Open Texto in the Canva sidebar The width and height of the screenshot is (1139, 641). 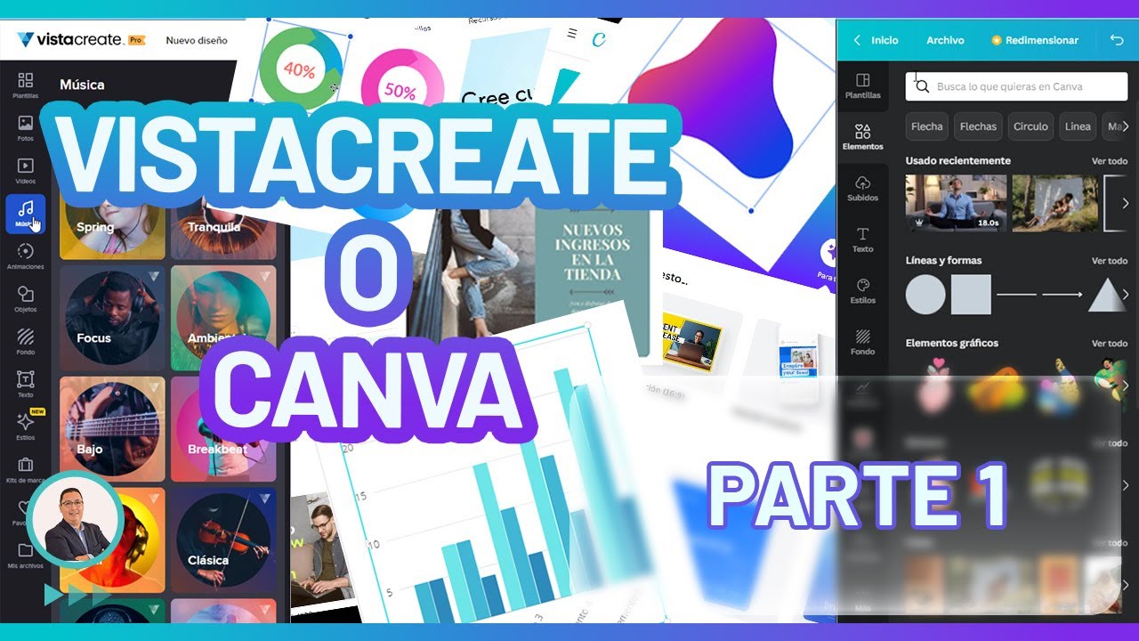pos(862,239)
